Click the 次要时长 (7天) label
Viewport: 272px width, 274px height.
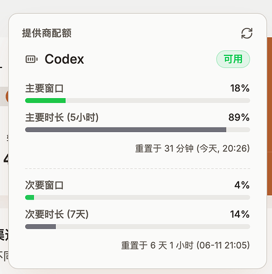tap(57, 214)
